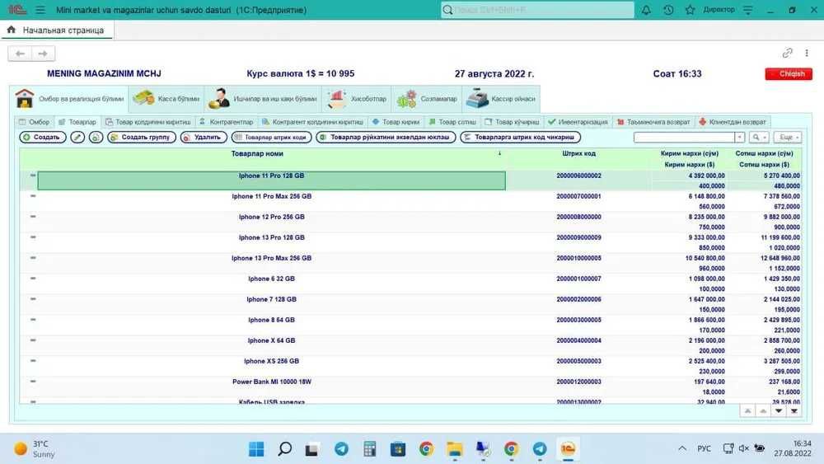Switch to Клиентдан возврат sub-tab
This screenshot has width=824, height=464.
pos(733,122)
